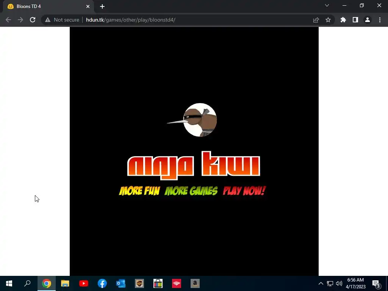Open a new tab with plus button
388x291 pixels.
click(102, 6)
